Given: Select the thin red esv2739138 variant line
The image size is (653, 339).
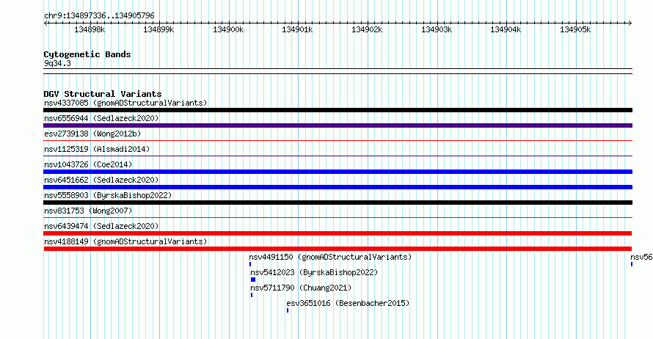Looking at the screenshot, I should point(338,141).
